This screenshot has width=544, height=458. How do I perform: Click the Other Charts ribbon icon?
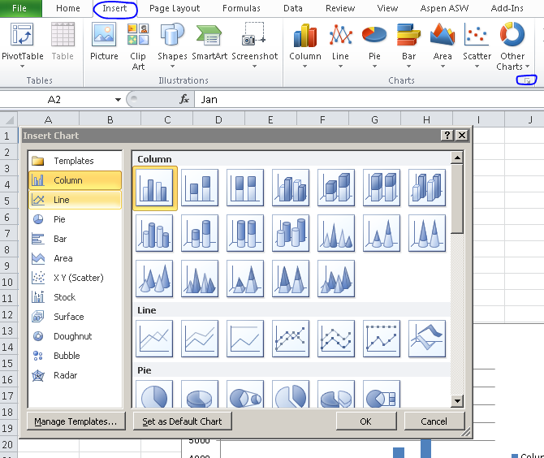[x=512, y=35]
